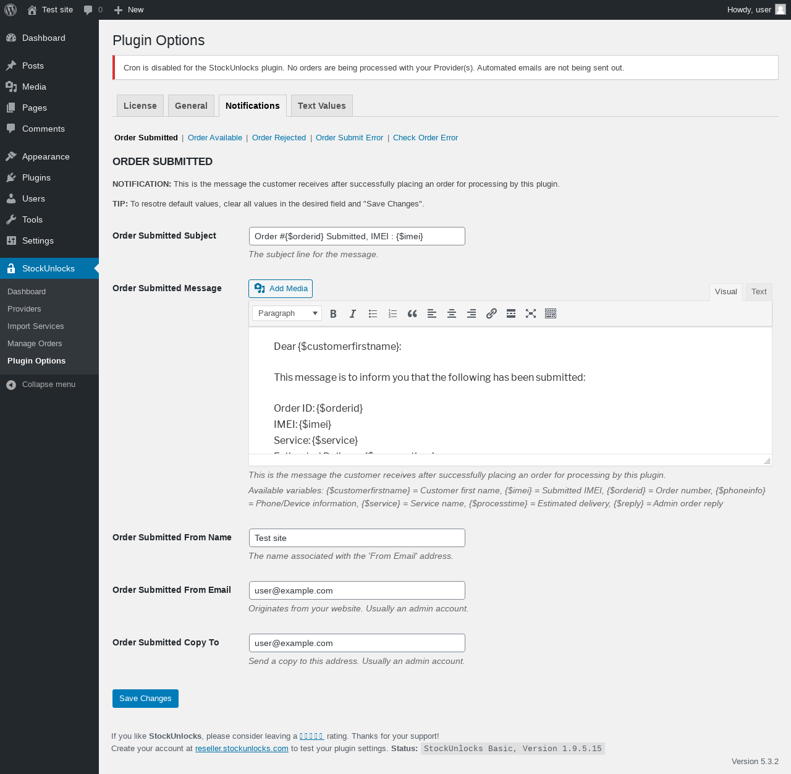Grab the editor resize handle

(767, 461)
